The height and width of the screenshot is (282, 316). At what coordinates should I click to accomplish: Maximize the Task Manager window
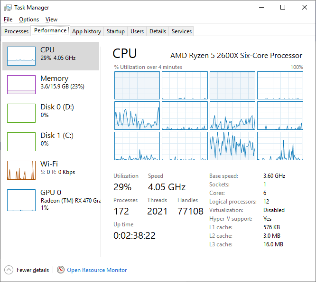click(x=283, y=8)
